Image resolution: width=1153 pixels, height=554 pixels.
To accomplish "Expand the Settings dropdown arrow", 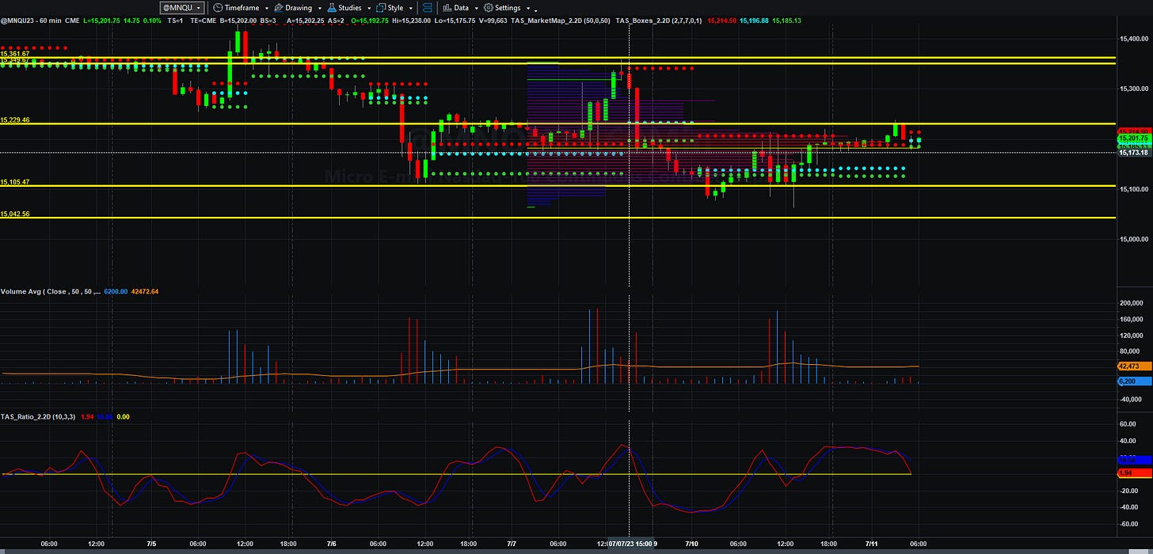I will pos(528,9).
